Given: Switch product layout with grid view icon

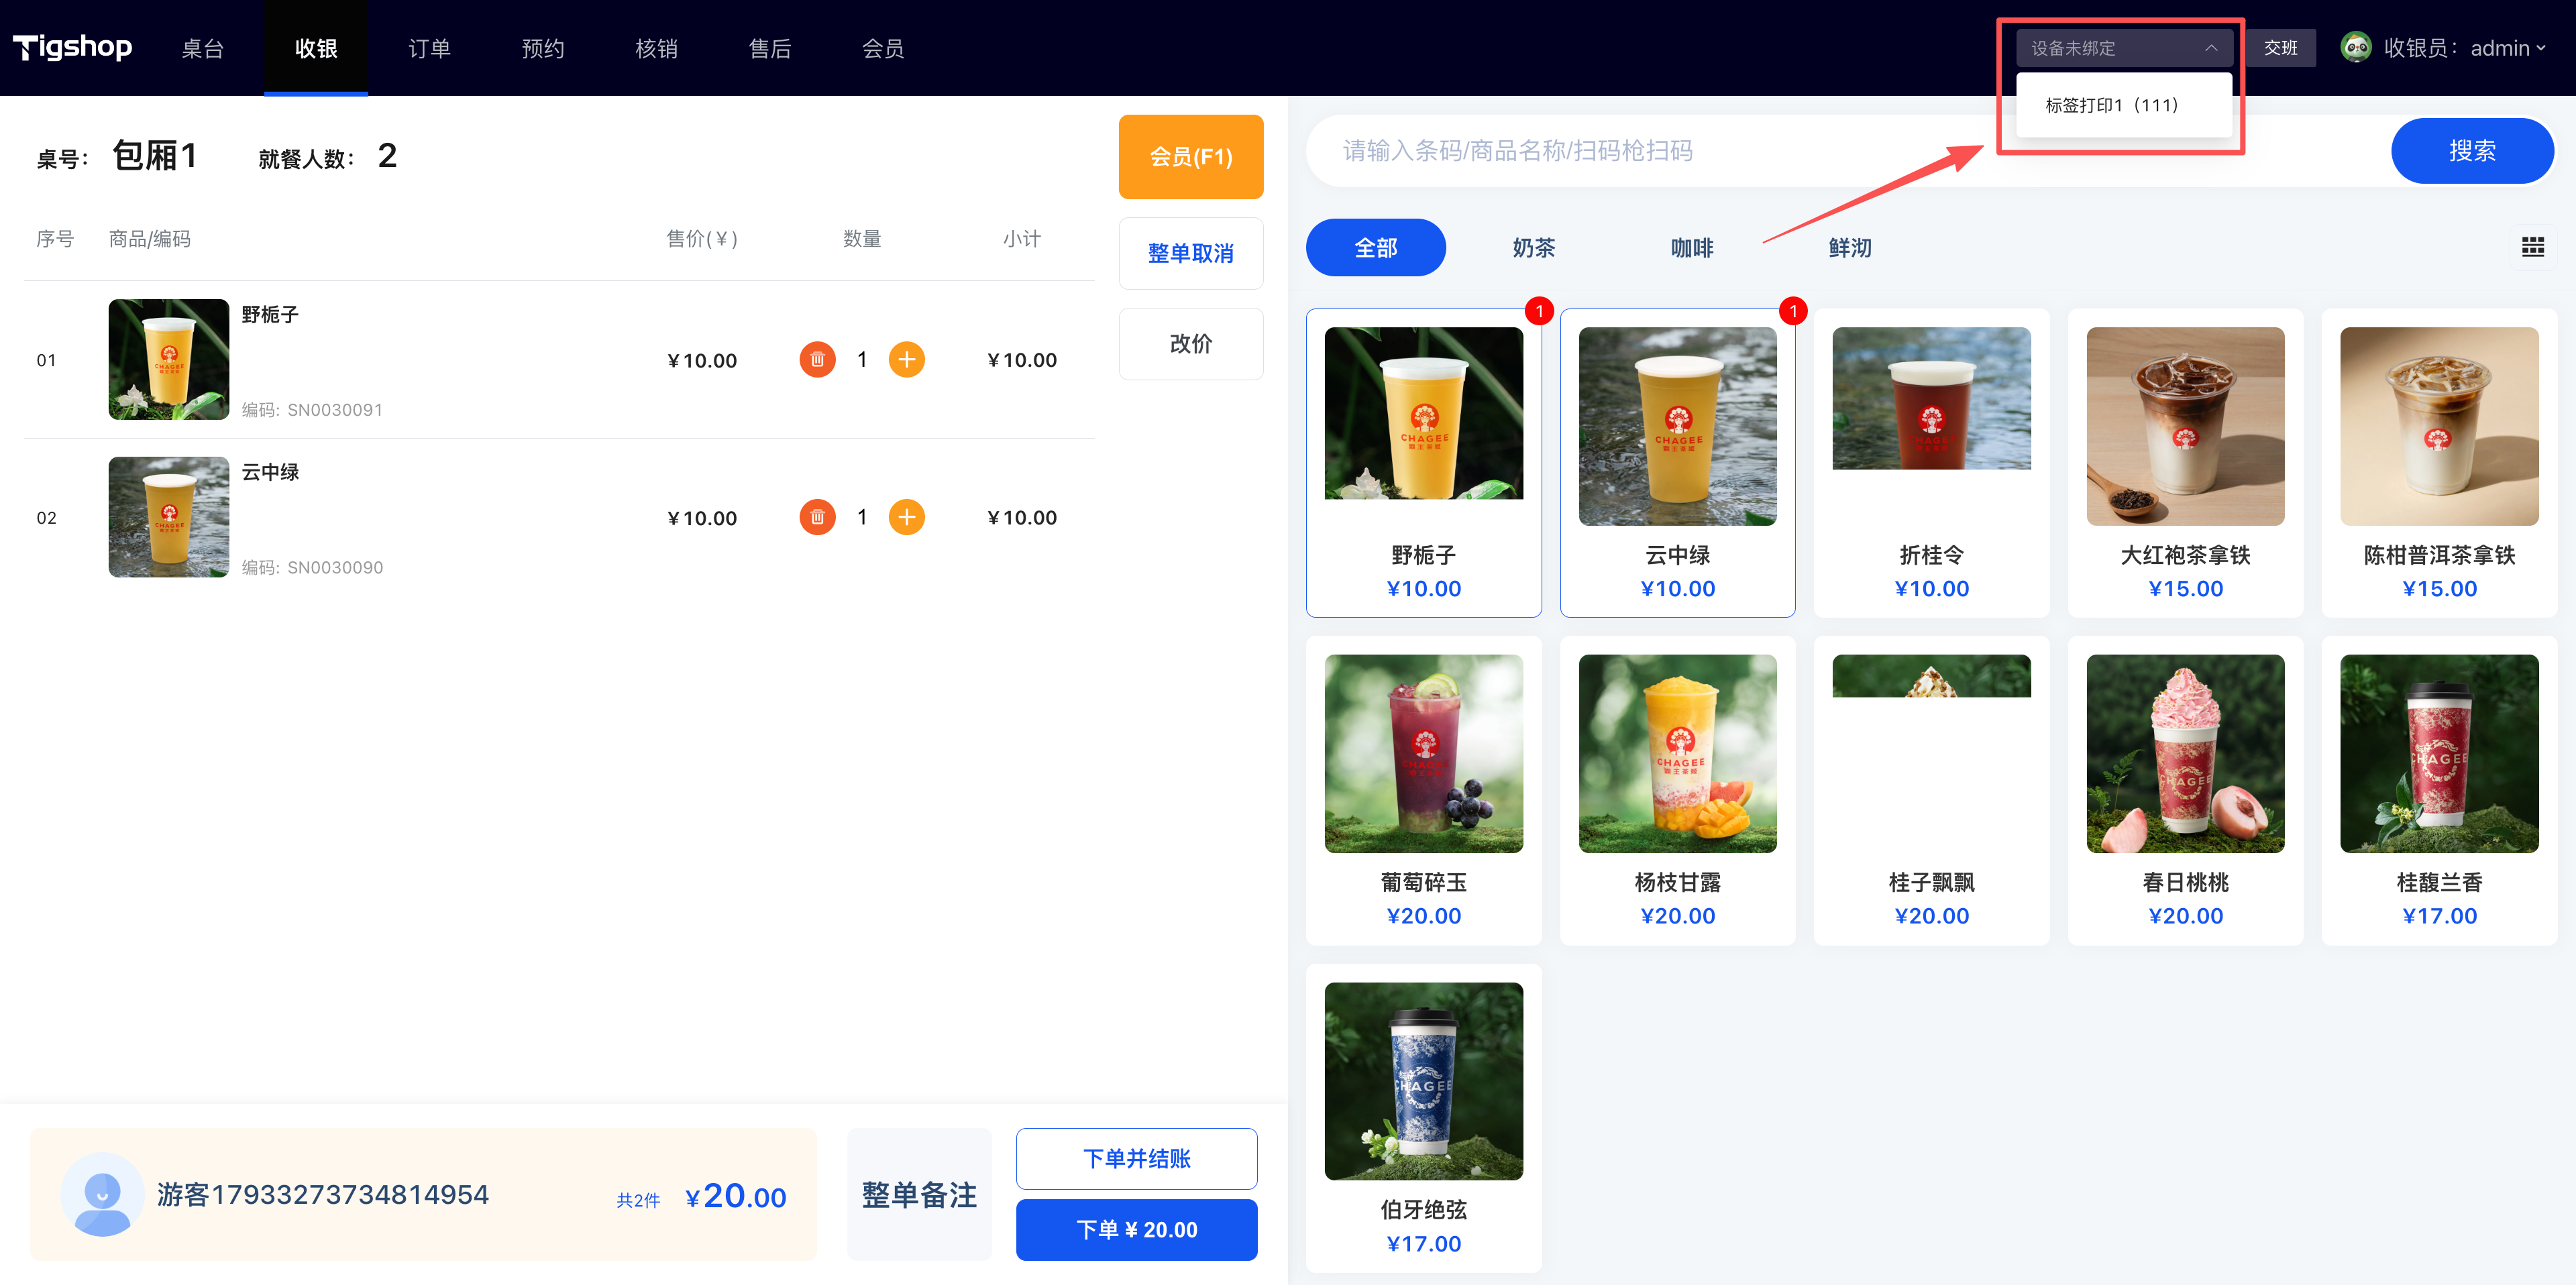Looking at the screenshot, I should [x=2532, y=247].
